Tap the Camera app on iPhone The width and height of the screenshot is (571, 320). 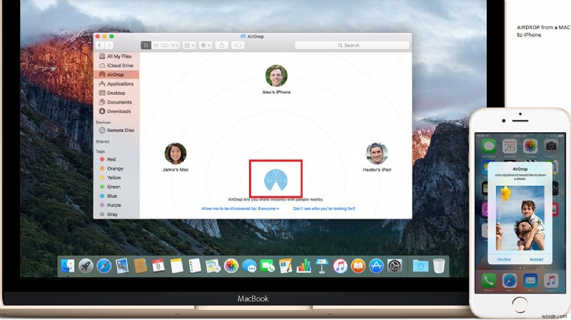tap(551, 146)
